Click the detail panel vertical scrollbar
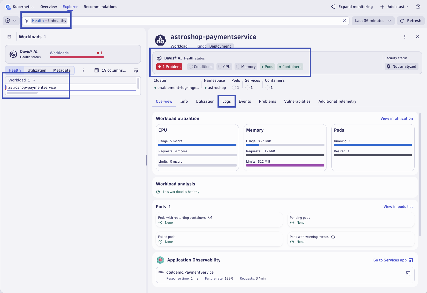The height and width of the screenshot is (293, 427). pos(420,175)
